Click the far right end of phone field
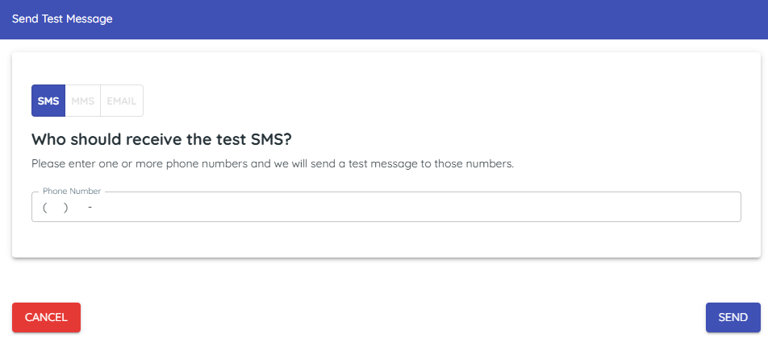This screenshot has height=342, width=768. coord(730,208)
